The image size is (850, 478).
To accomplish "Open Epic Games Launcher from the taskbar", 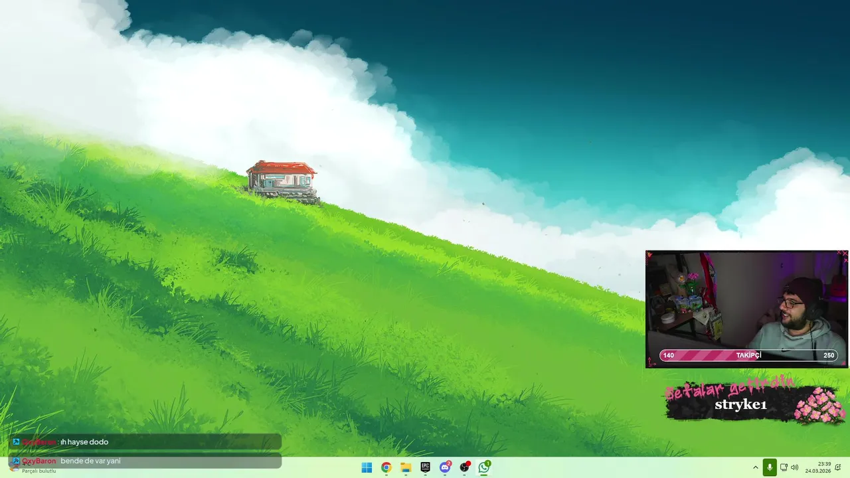I will tap(425, 467).
